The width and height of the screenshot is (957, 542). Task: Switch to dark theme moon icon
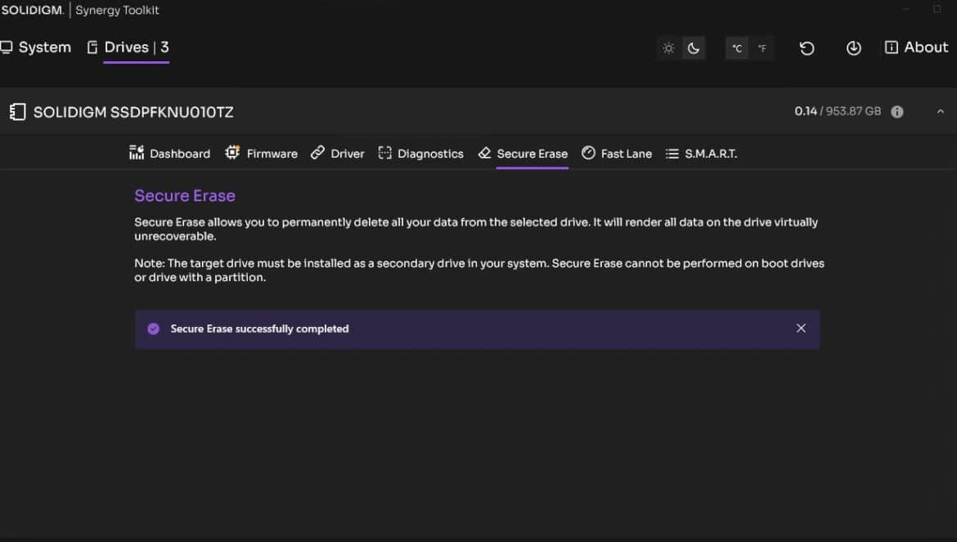pyautogui.click(x=694, y=48)
